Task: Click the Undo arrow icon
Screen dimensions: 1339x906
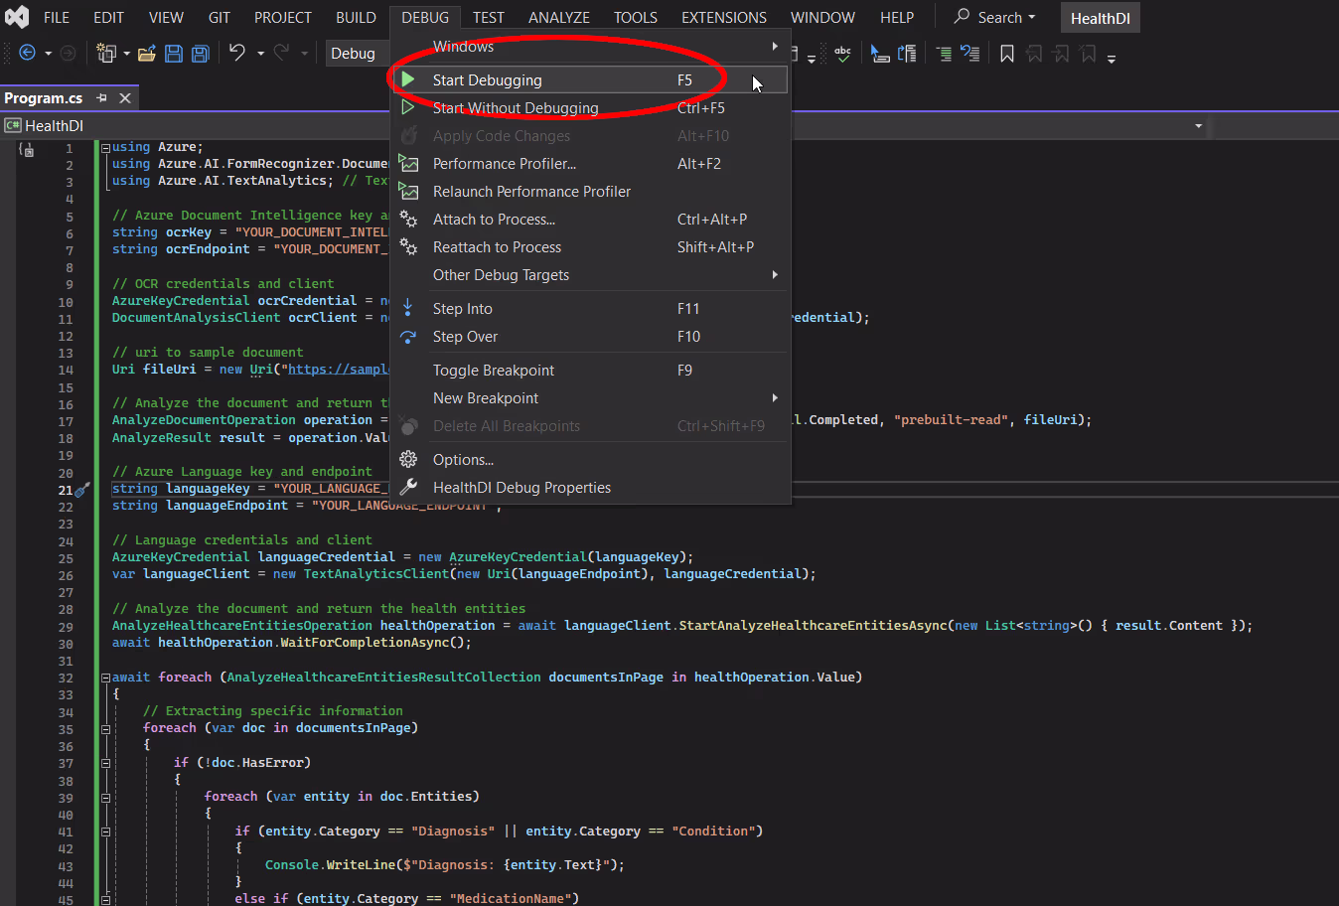Action: pyautogui.click(x=237, y=53)
